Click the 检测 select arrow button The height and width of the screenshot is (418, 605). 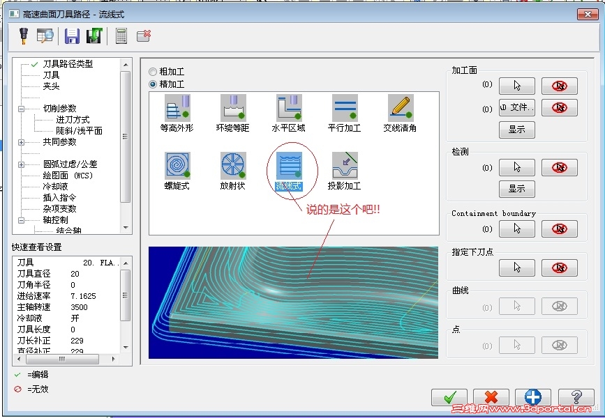coord(517,167)
